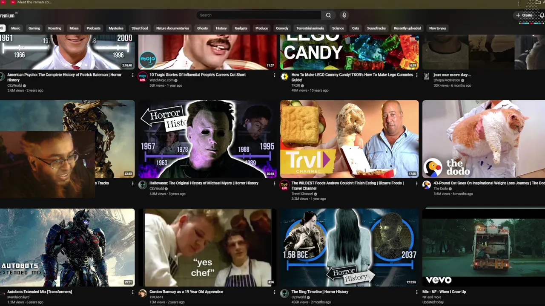Select the Recently uploaded chip
Viewport: 545px width, 306px height.
(x=407, y=28)
